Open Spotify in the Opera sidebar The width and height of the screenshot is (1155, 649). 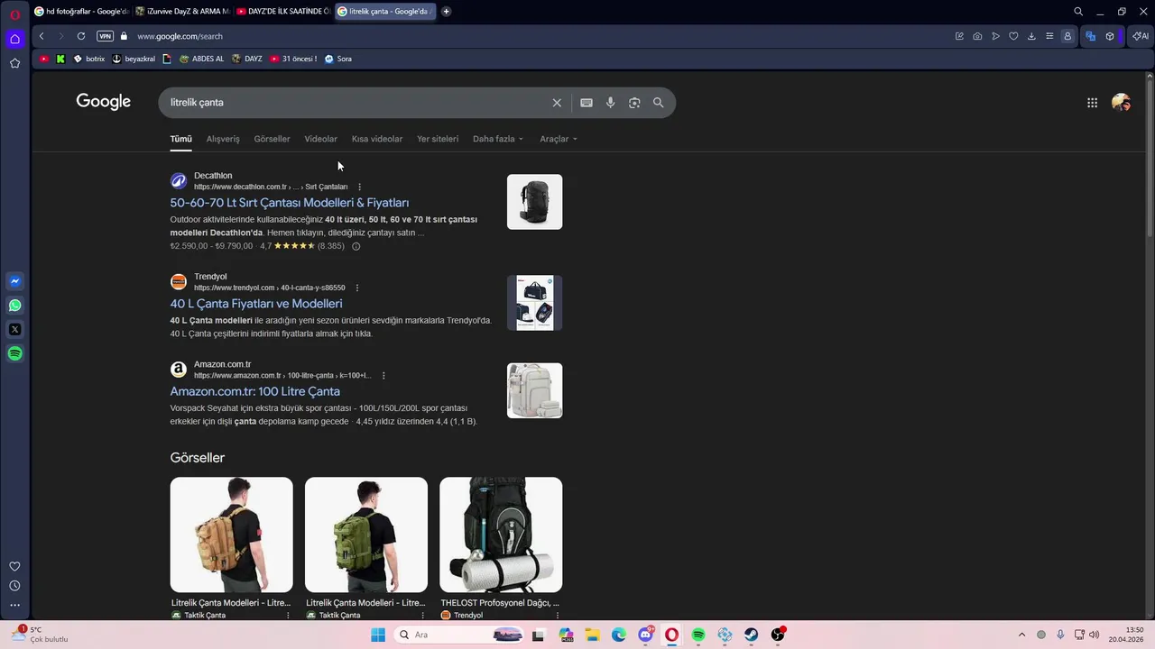pos(14,353)
